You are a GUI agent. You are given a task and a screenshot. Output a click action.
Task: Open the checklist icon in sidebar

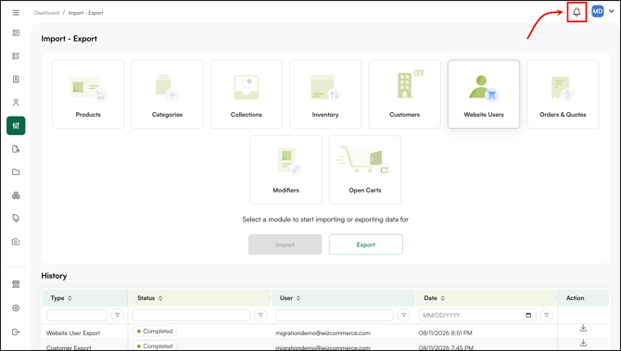click(x=16, y=56)
